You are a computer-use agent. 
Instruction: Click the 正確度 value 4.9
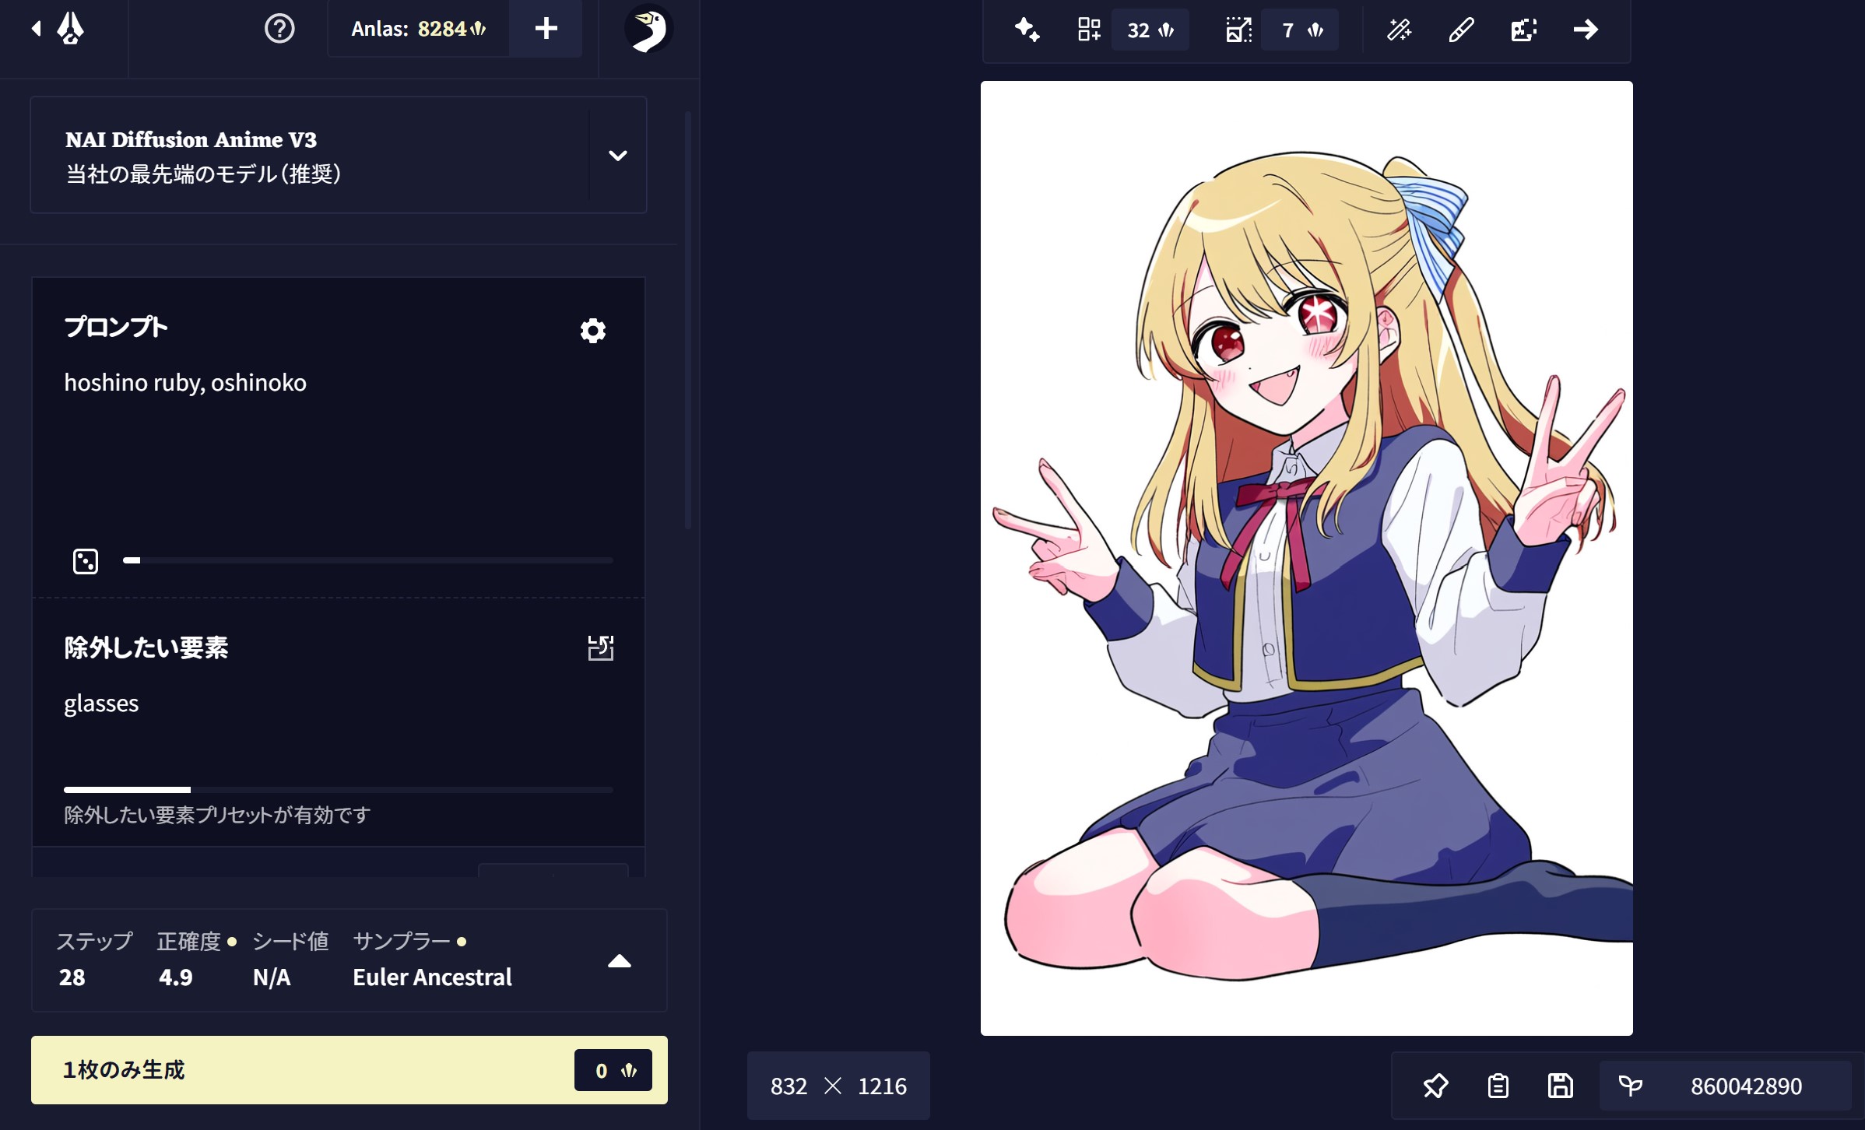pyautogui.click(x=175, y=977)
